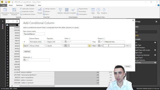This screenshot has width=160, height=90.
Task: Open the Date column options
Action: [93, 11]
